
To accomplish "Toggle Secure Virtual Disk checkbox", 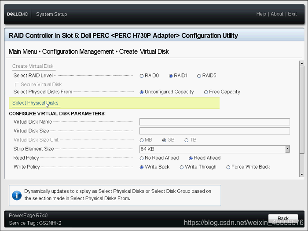I will click(x=17, y=84).
